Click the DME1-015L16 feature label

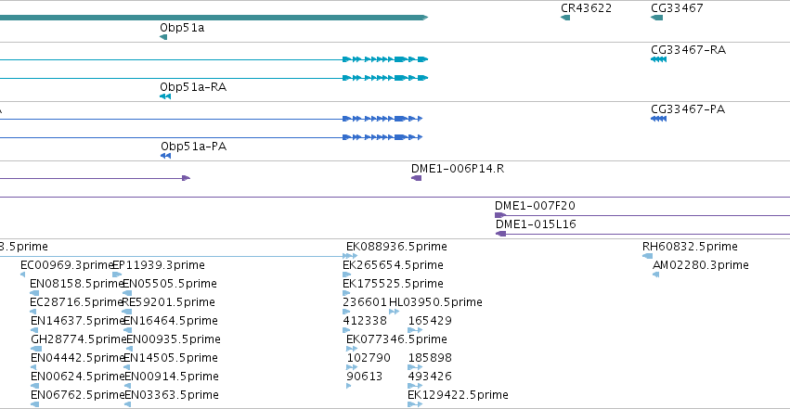(536, 224)
